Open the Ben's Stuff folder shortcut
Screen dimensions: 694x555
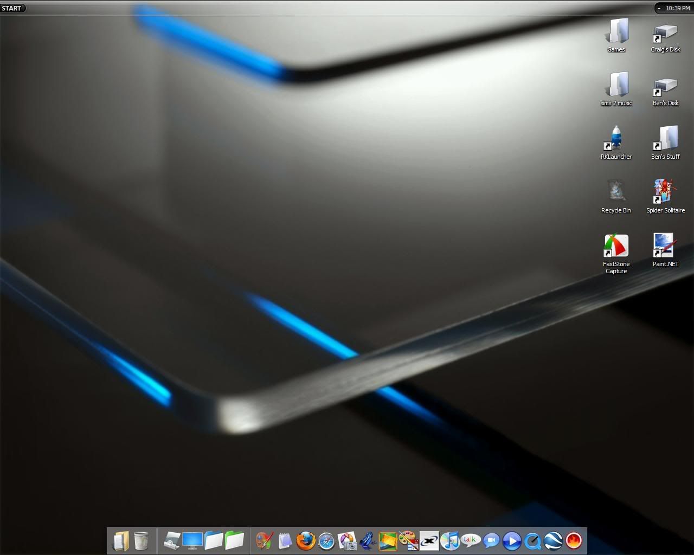coord(665,143)
